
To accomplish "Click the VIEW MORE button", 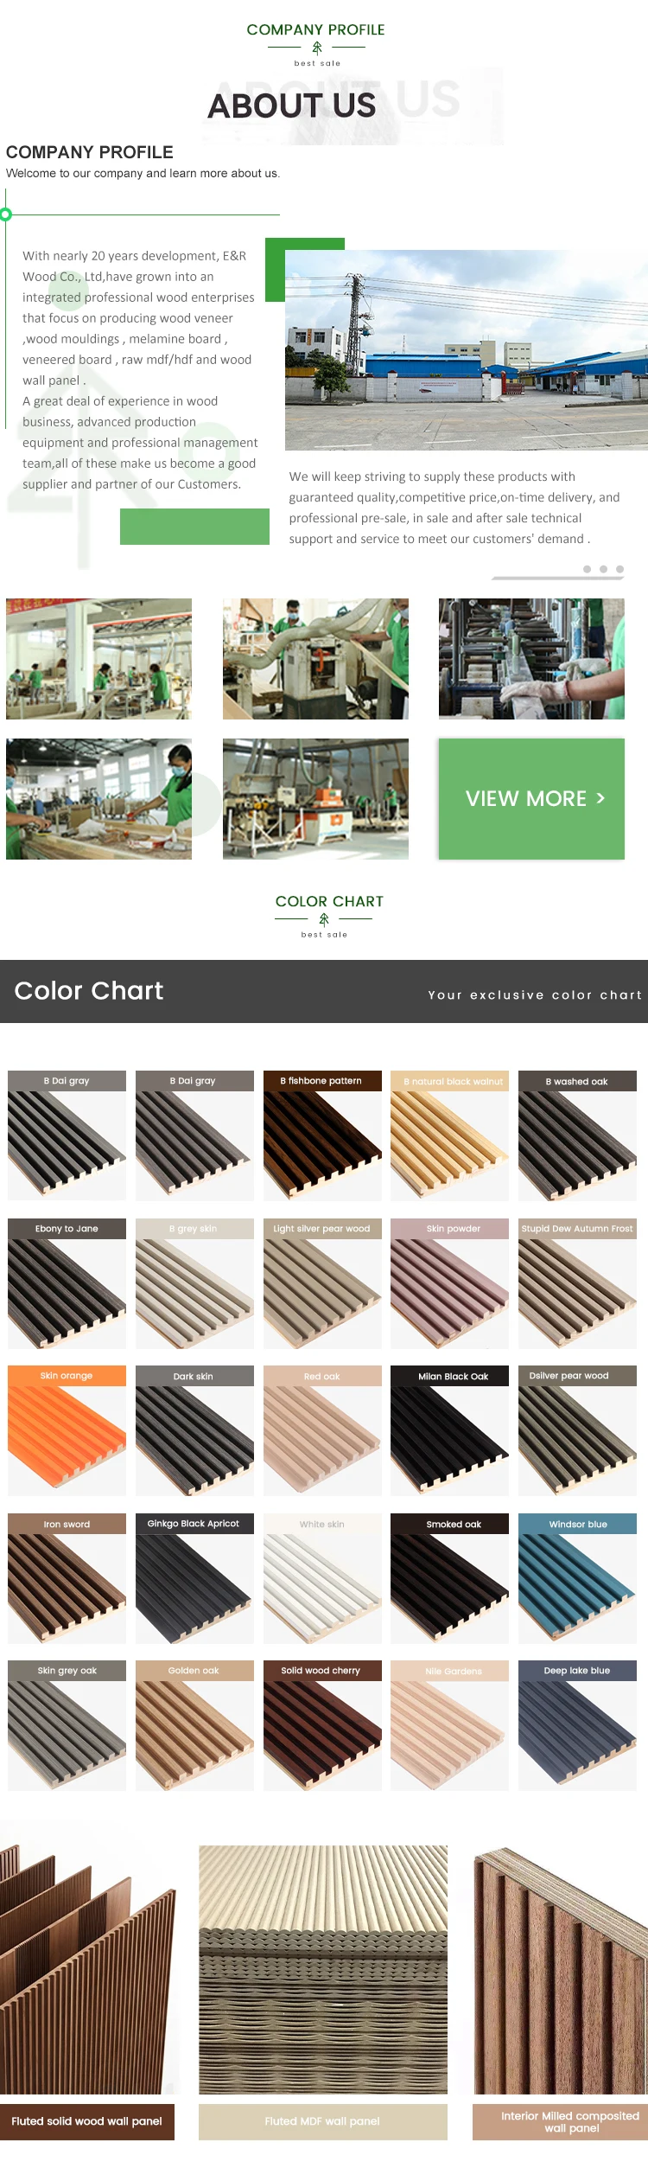I will coord(531,798).
